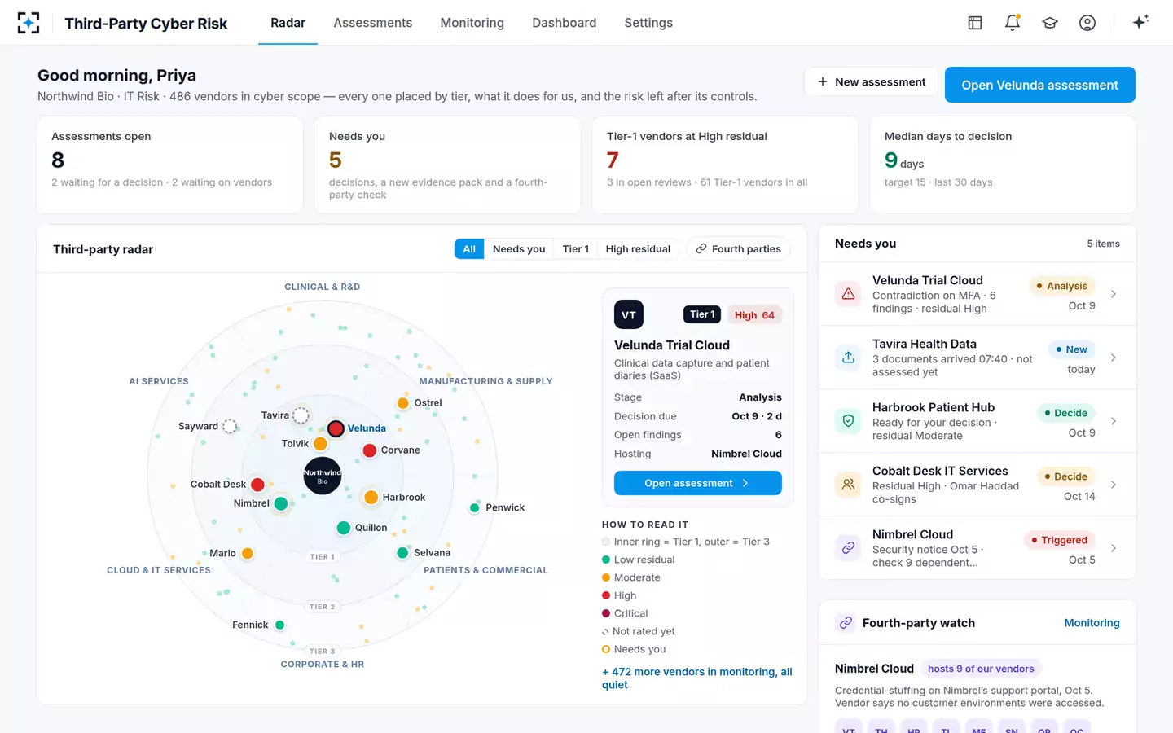Filter radar by High residual
This screenshot has height=733, width=1173.
[638, 249]
